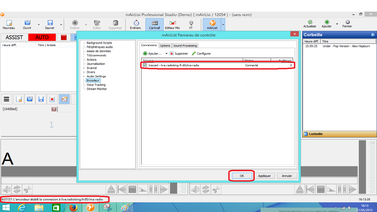Open the Ajouter… dropdown arrow in Connexions
The width and height of the screenshot is (377, 212).
[x=166, y=54]
